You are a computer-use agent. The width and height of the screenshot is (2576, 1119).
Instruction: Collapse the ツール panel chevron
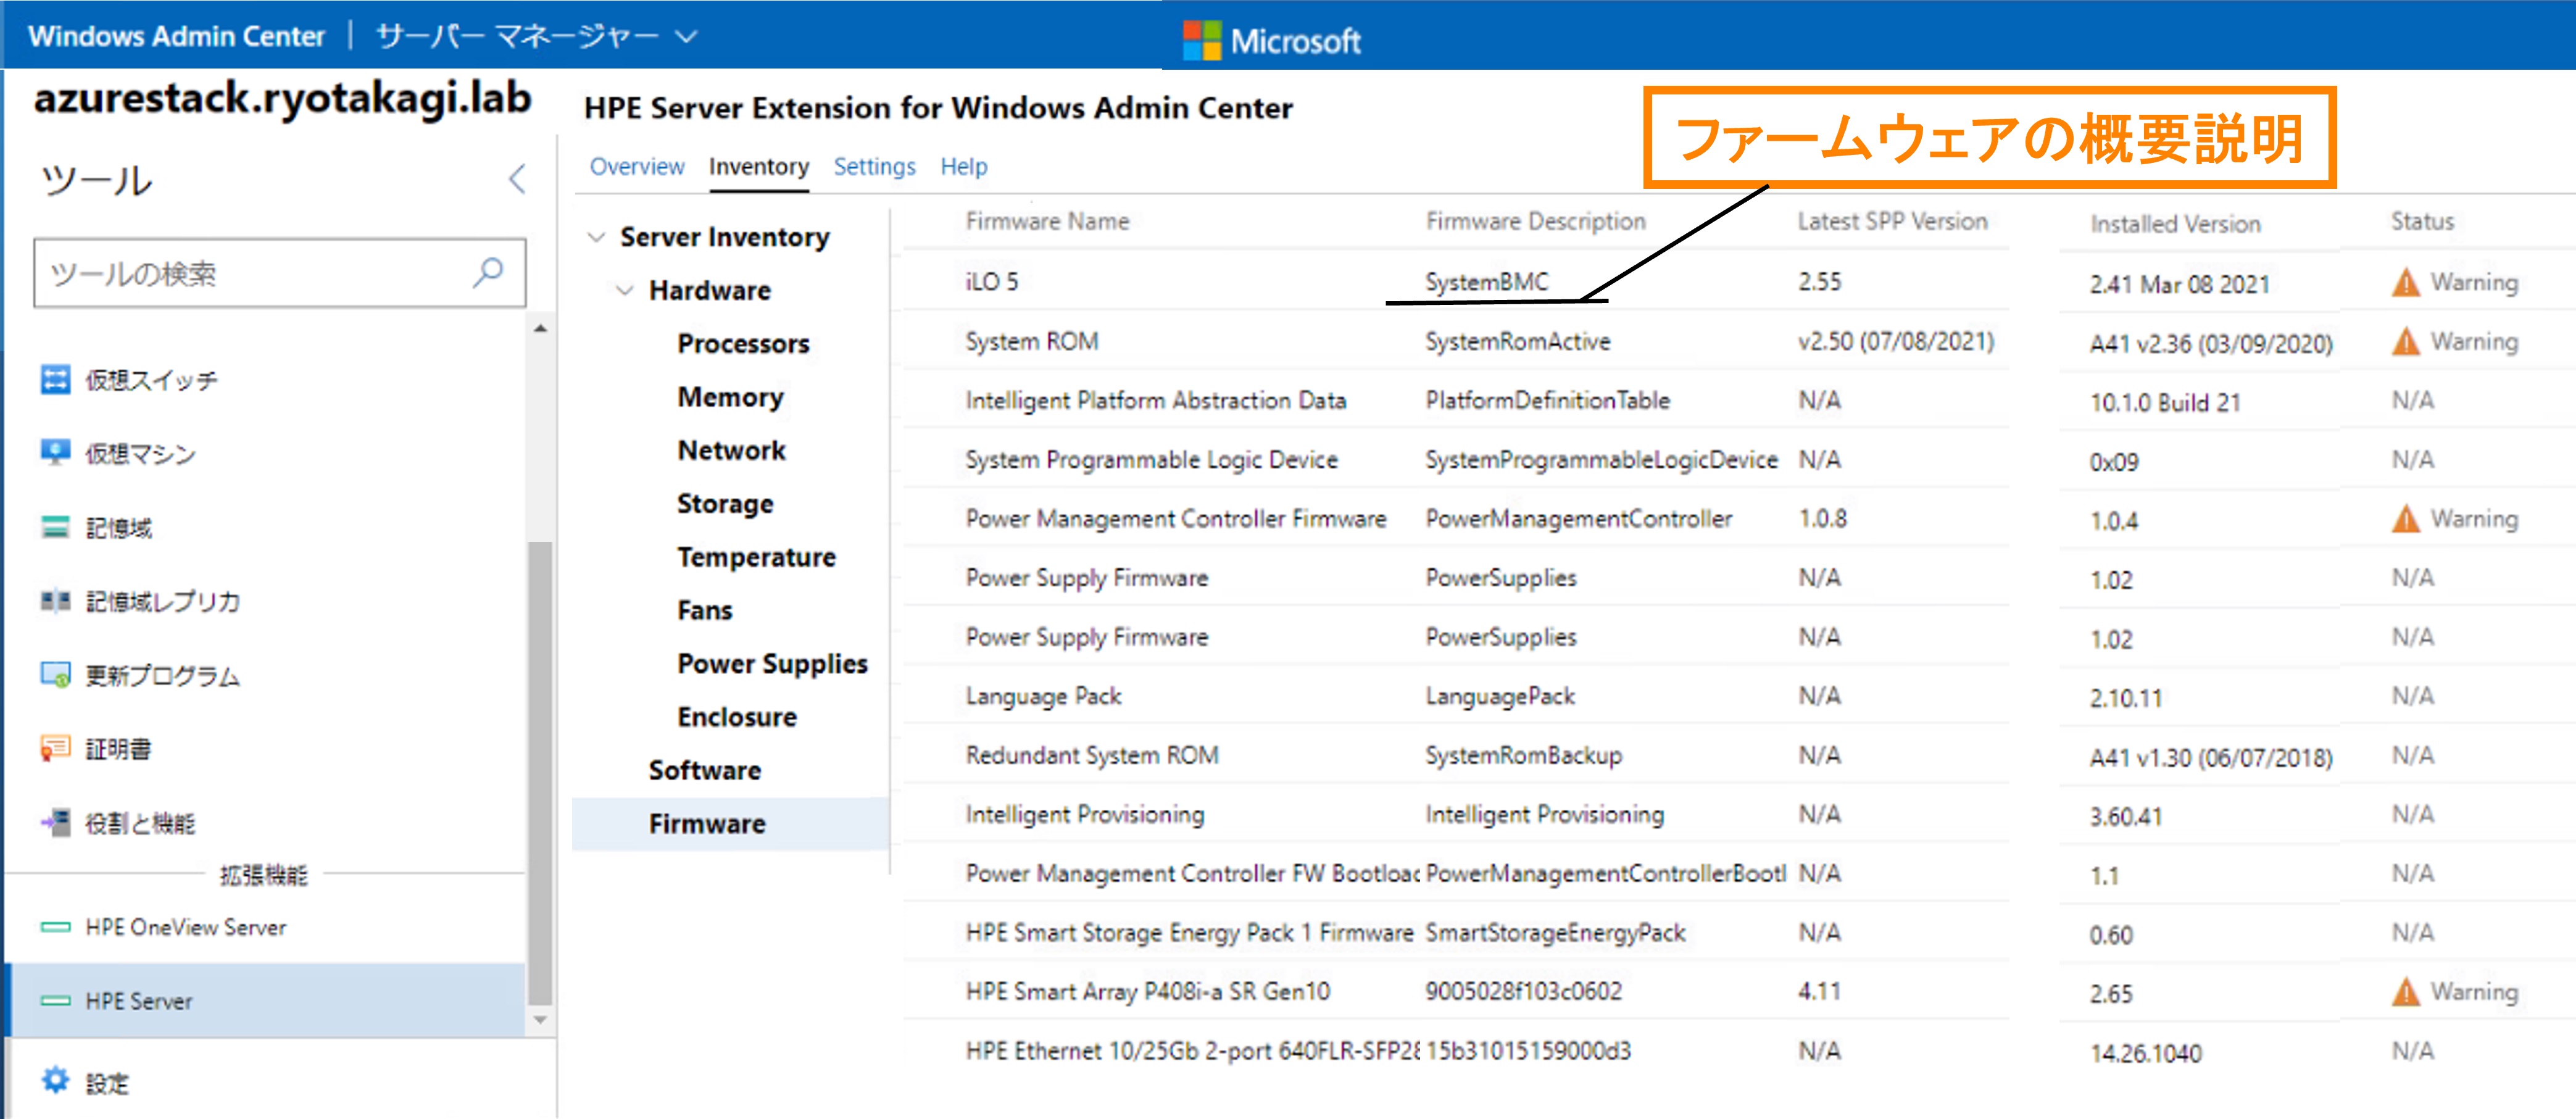tap(517, 179)
